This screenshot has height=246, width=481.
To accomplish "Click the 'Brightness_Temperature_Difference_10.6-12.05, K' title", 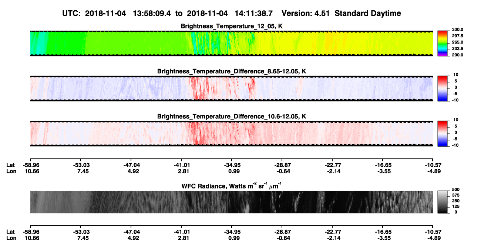I will pos(232,117).
